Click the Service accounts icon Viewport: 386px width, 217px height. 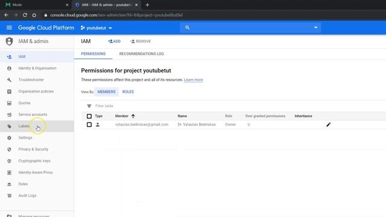click(x=9, y=115)
